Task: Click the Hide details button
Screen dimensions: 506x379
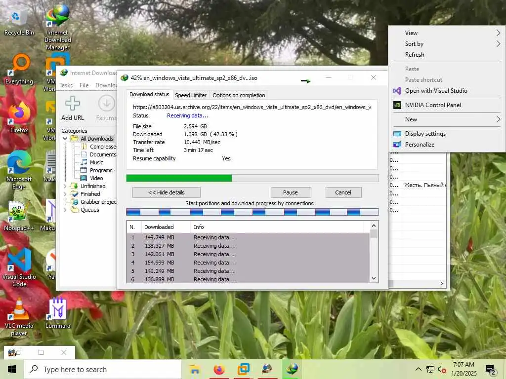Action: pos(167,193)
